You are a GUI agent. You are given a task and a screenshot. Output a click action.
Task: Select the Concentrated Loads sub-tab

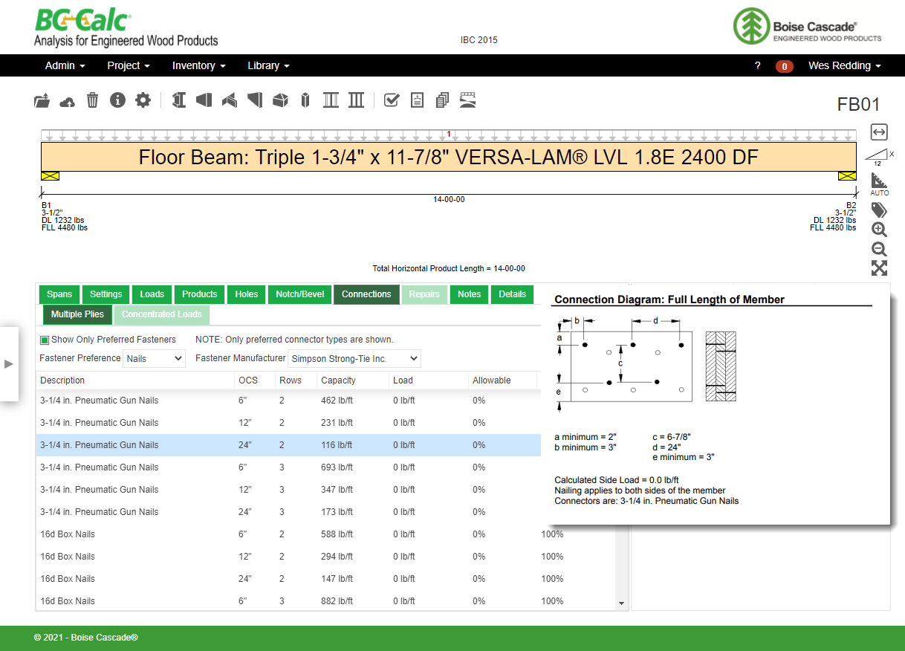pos(162,314)
